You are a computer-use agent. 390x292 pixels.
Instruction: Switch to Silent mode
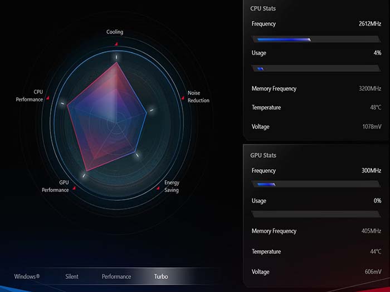pos(72,276)
